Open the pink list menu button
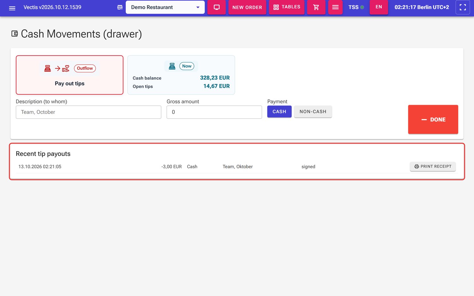This screenshot has height=296, width=474. pyautogui.click(x=335, y=7)
